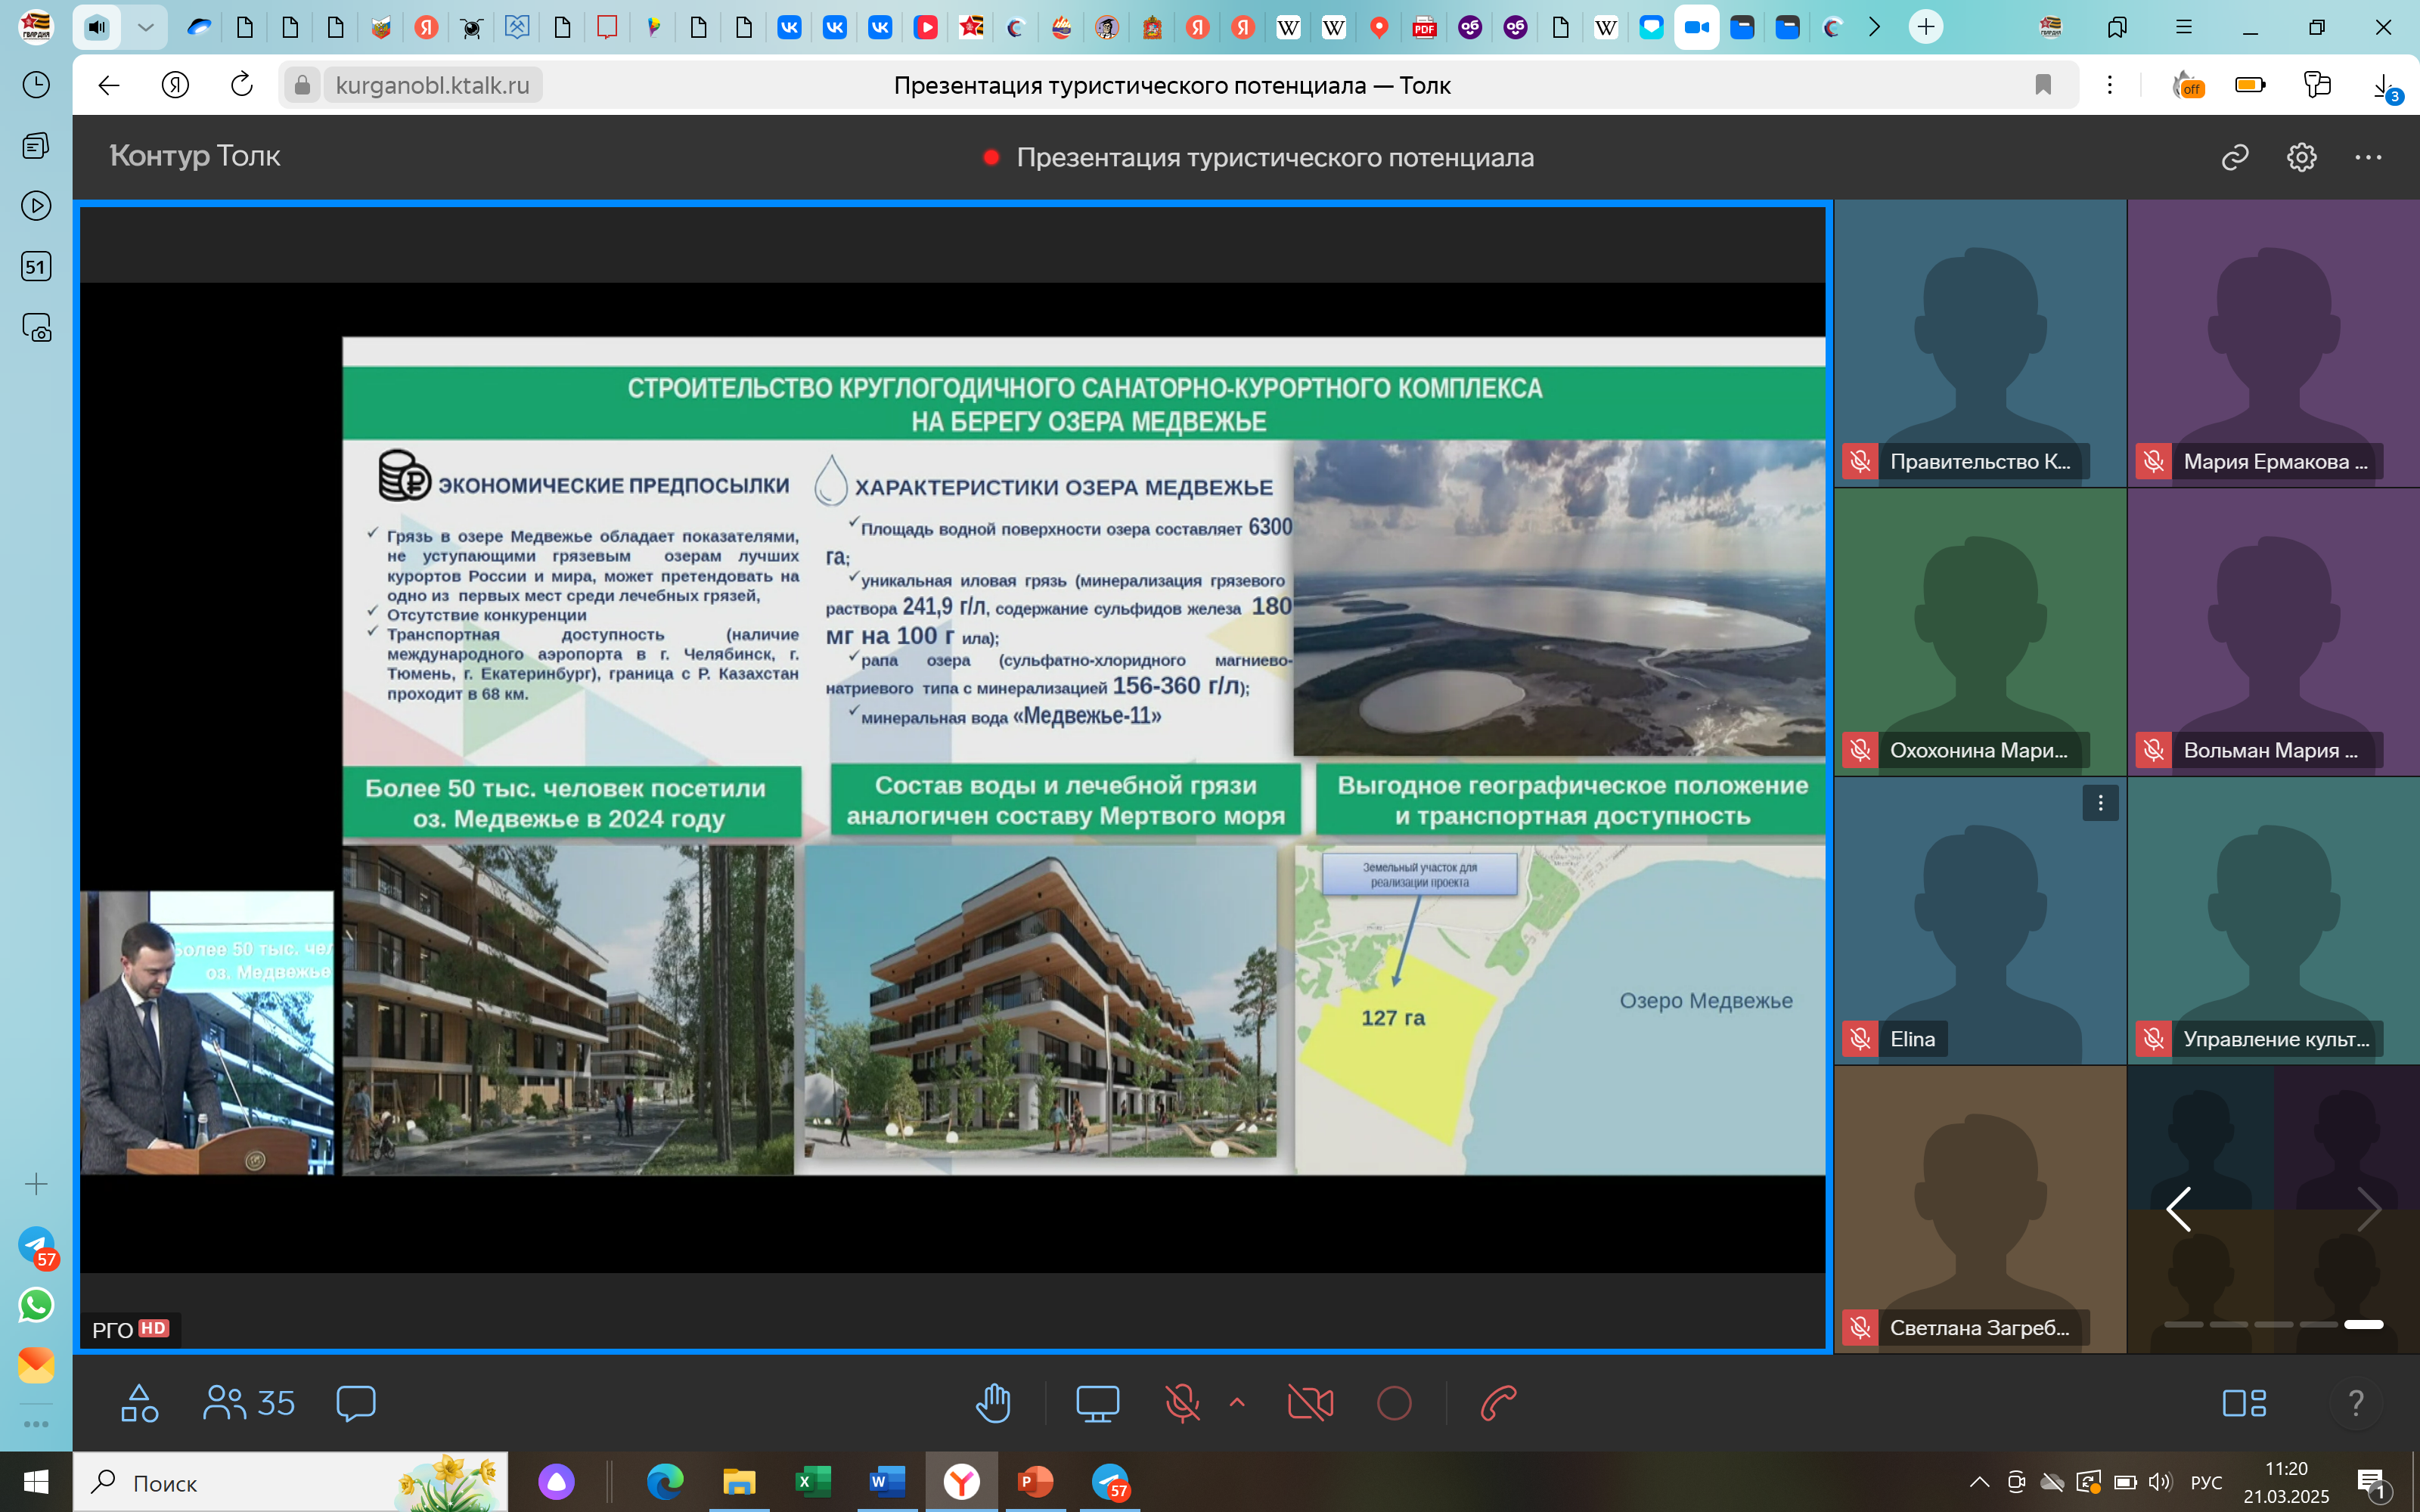
Task: Turn on your camera
Action: point(1310,1403)
